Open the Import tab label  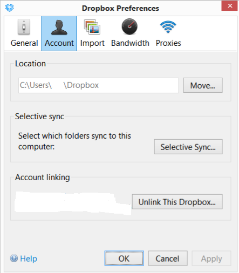pyautogui.click(x=92, y=43)
